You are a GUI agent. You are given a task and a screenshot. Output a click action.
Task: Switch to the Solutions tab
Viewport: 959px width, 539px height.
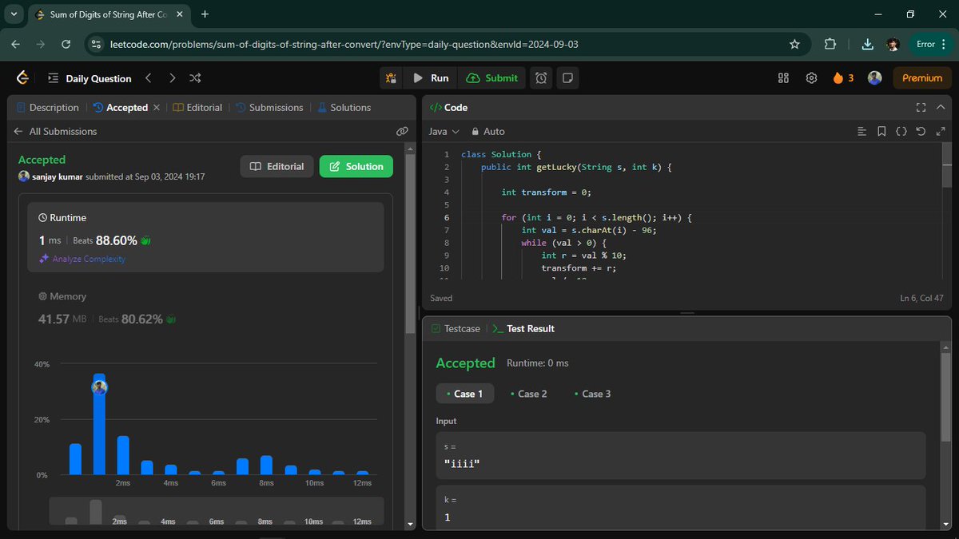click(344, 108)
